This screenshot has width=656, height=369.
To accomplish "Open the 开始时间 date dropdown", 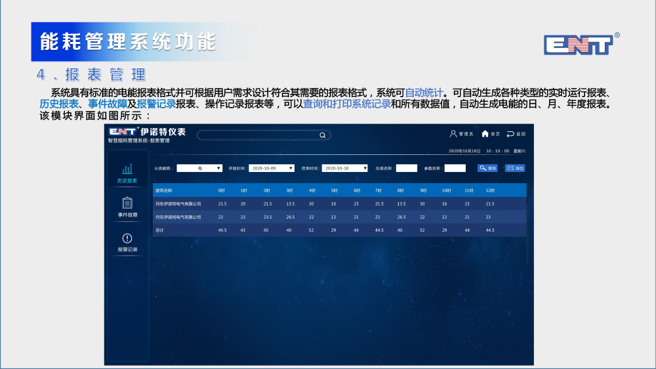I will point(272,168).
